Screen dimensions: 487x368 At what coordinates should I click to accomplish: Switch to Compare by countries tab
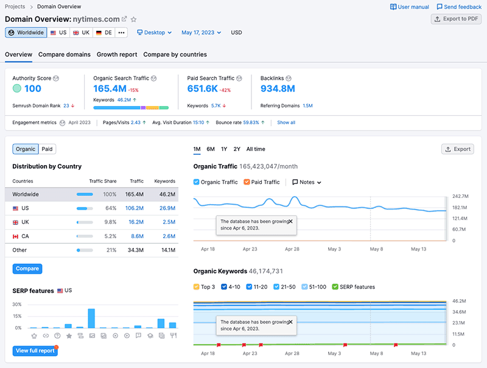click(175, 54)
